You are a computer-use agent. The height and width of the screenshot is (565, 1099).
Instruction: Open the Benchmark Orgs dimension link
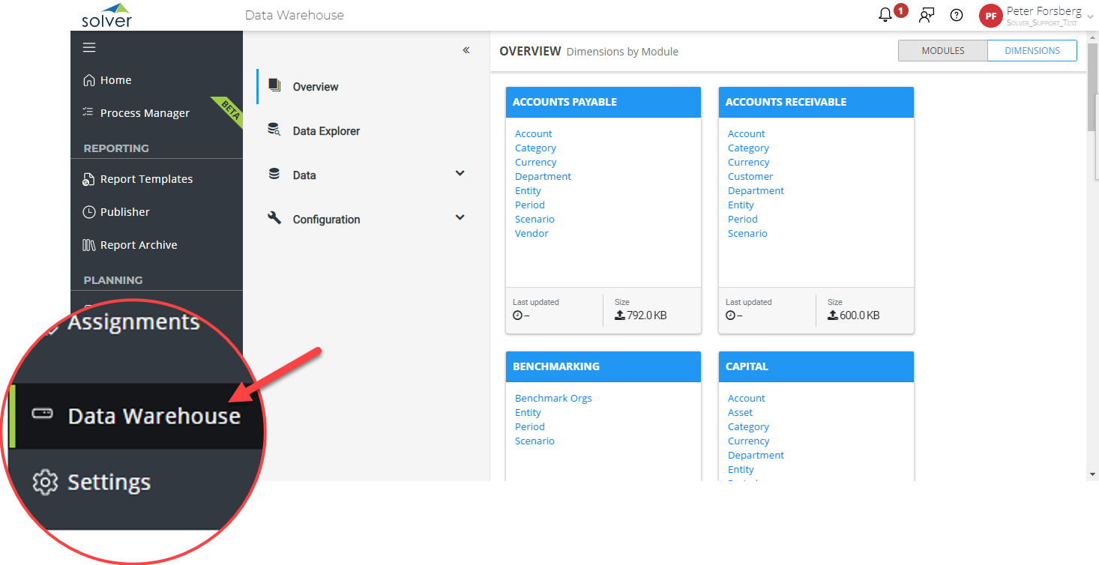[553, 399]
